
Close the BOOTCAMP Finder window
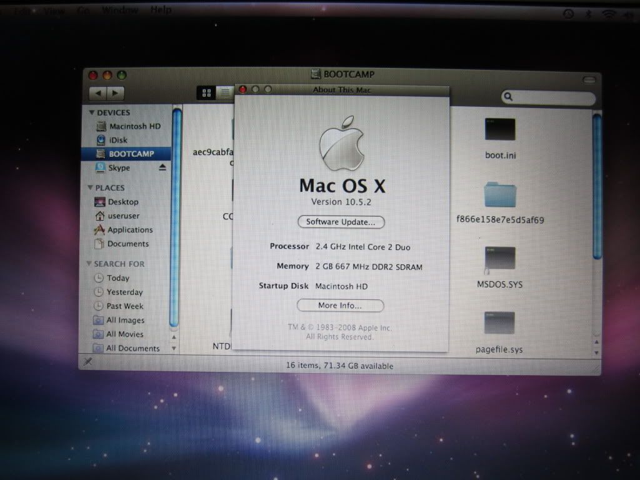pyautogui.click(x=93, y=75)
